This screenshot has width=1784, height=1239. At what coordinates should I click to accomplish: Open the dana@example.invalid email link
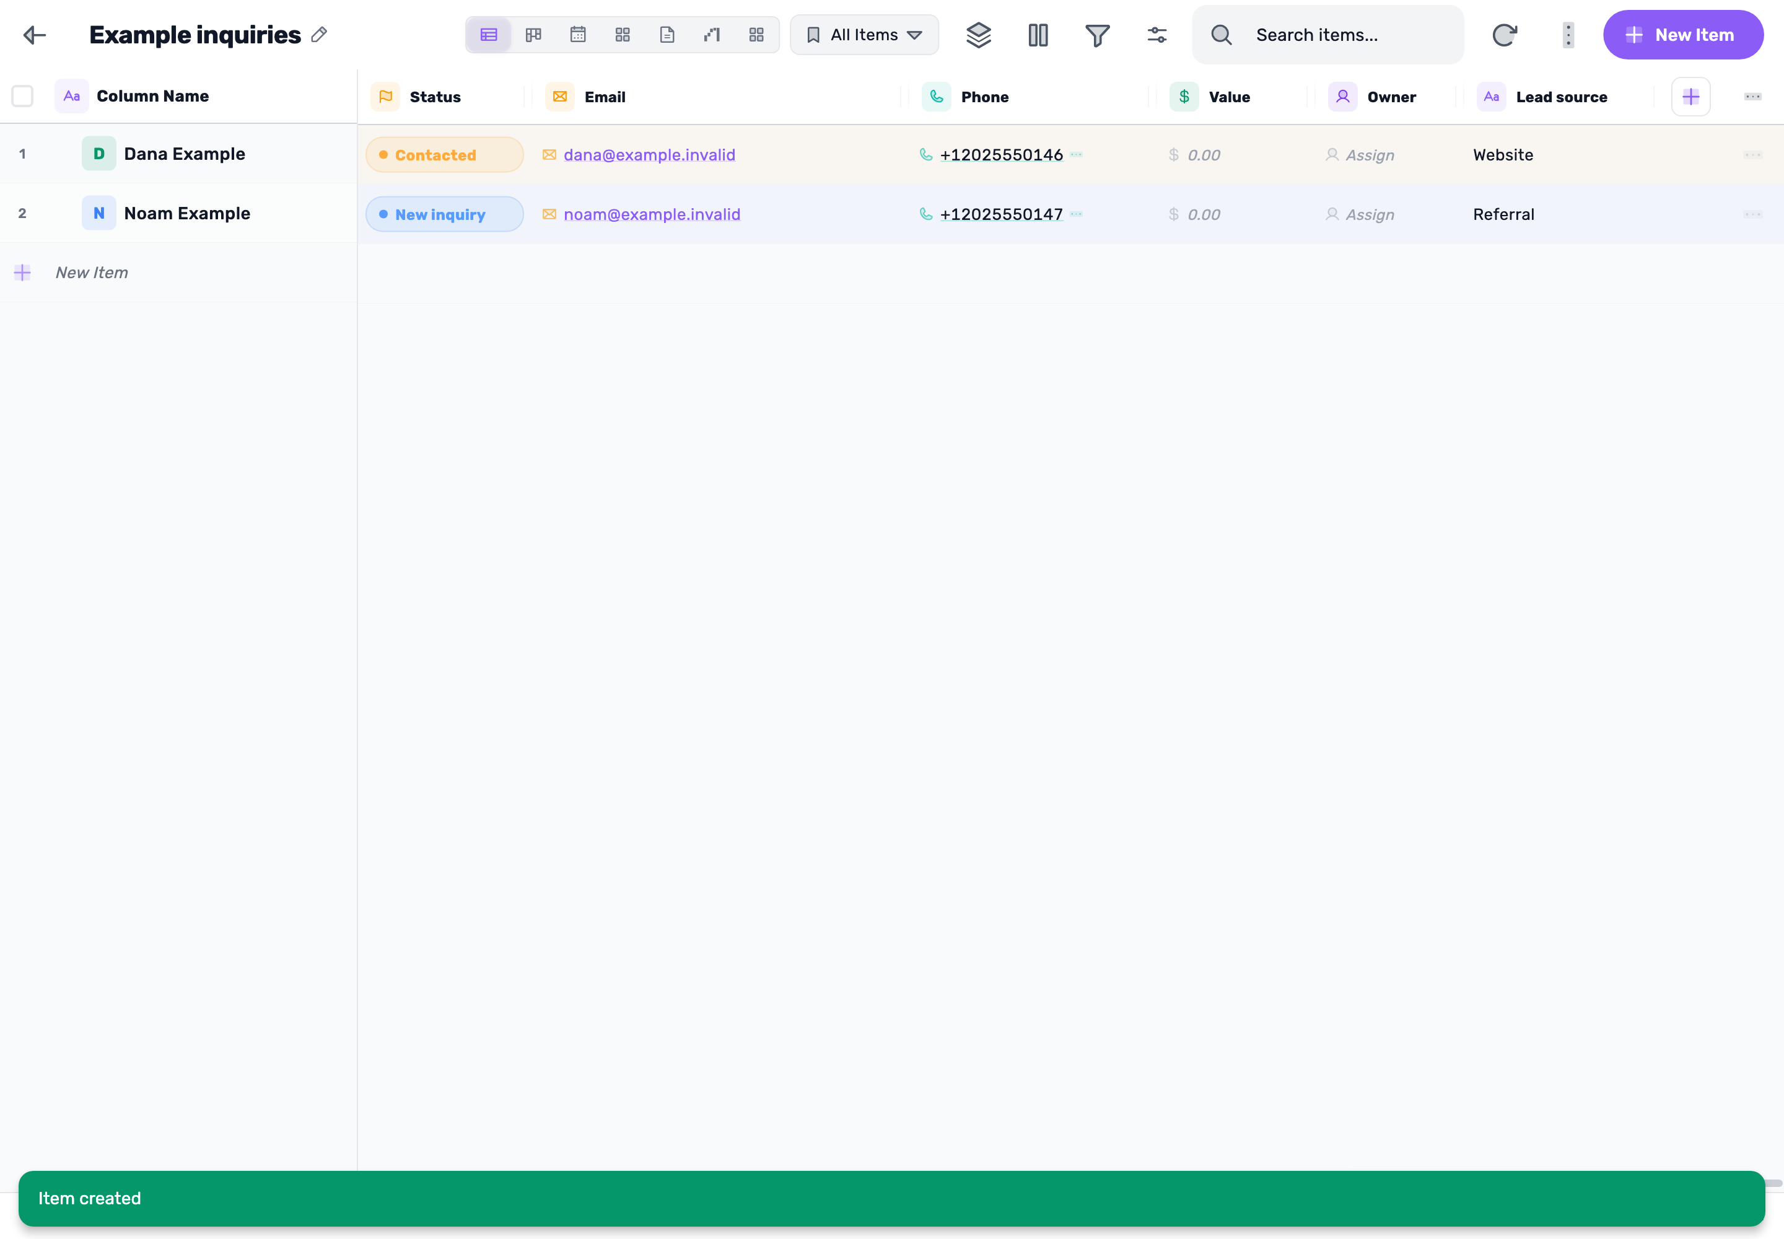[649, 154]
